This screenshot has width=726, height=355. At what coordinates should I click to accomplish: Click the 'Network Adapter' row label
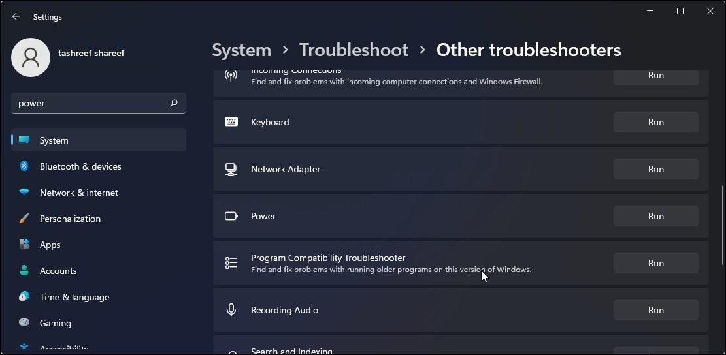tap(285, 169)
